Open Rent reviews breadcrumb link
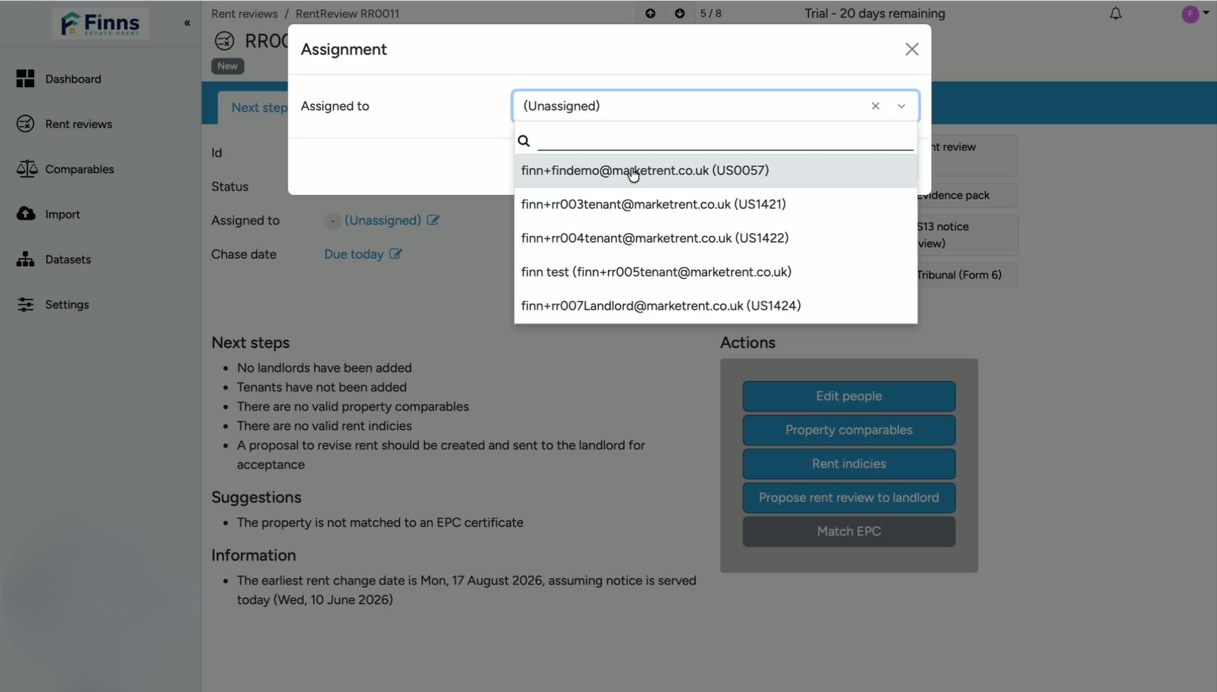The width and height of the screenshot is (1217, 692). coord(244,13)
